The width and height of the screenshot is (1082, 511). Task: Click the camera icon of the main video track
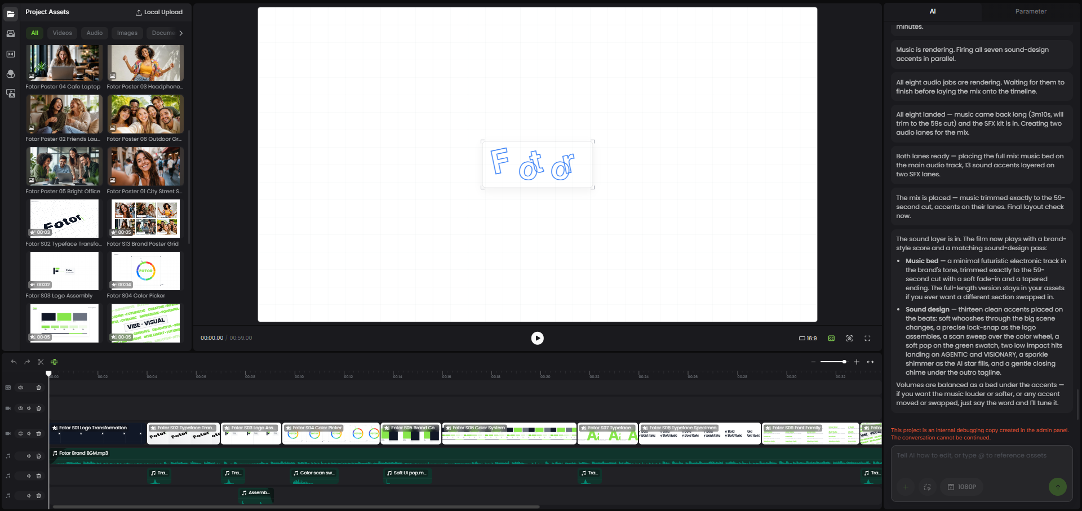tap(8, 433)
